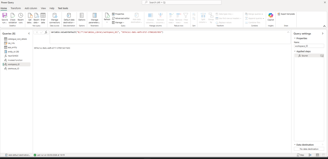This screenshot has height=159, width=328.
Task: Launch Copilot from the Insights group
Action: (271, 16)
